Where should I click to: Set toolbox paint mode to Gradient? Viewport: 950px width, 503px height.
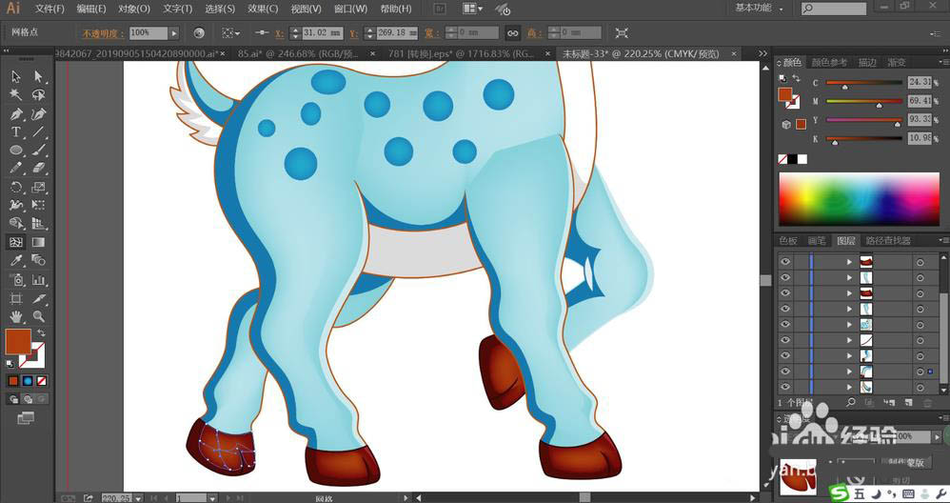pos(28,381)
